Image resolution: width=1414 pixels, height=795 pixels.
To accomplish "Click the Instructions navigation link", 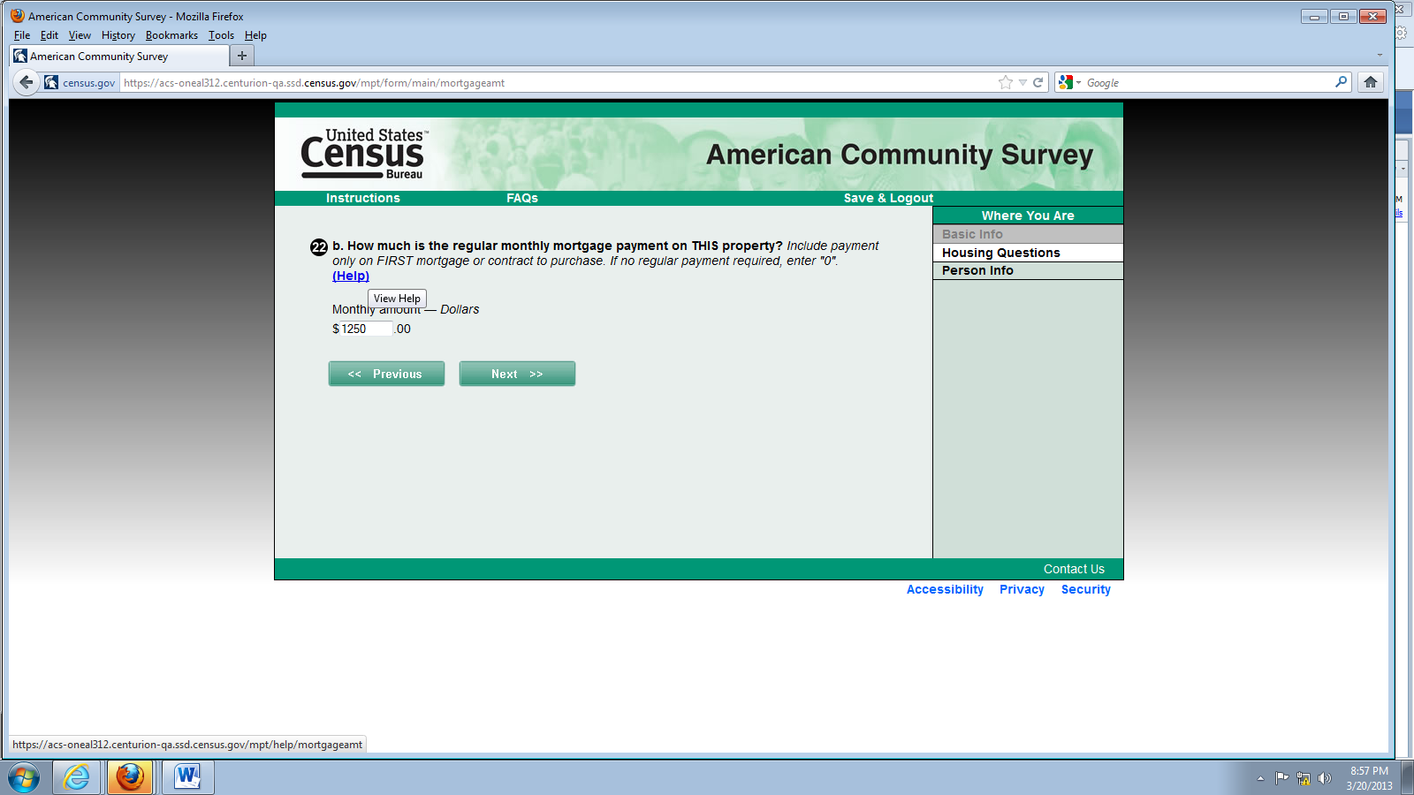I will 363,198.
